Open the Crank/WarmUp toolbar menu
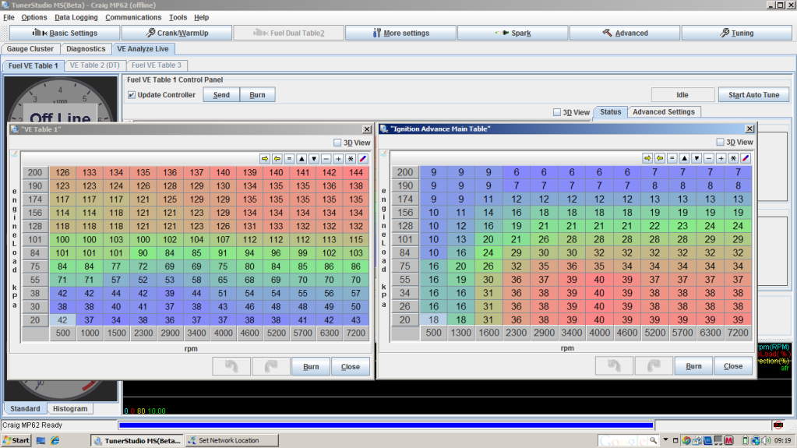This screenshot has height=448, width=797. pyautogui.click(x=177, y=33)
